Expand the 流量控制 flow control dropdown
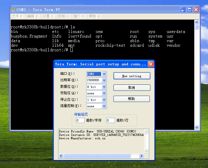The width and height of the screenshot is (208, 168). click(104, 106)
